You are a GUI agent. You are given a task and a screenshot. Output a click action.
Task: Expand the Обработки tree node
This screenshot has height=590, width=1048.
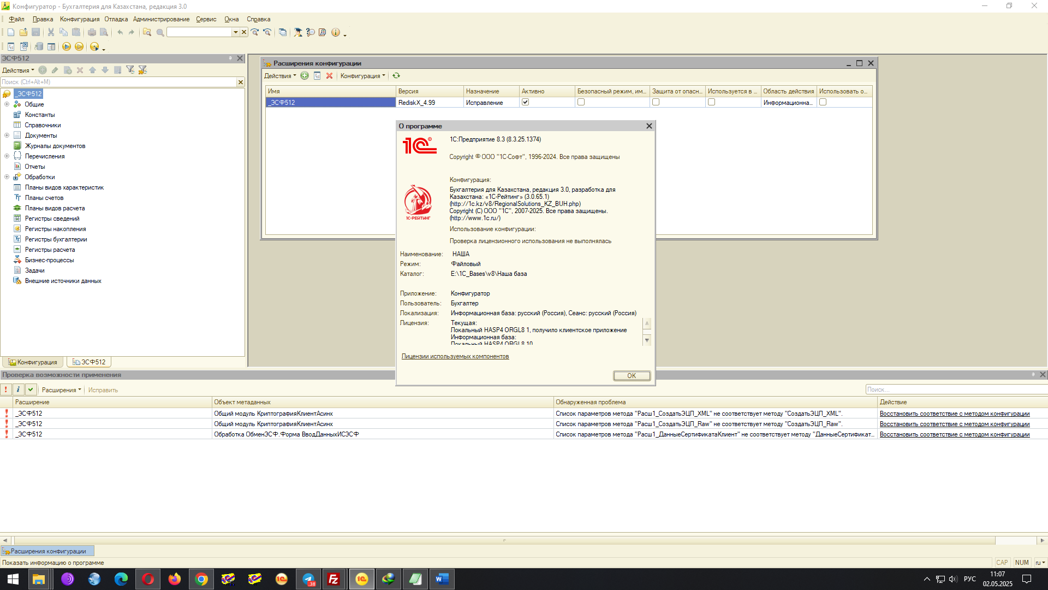(x=7, y=177)
